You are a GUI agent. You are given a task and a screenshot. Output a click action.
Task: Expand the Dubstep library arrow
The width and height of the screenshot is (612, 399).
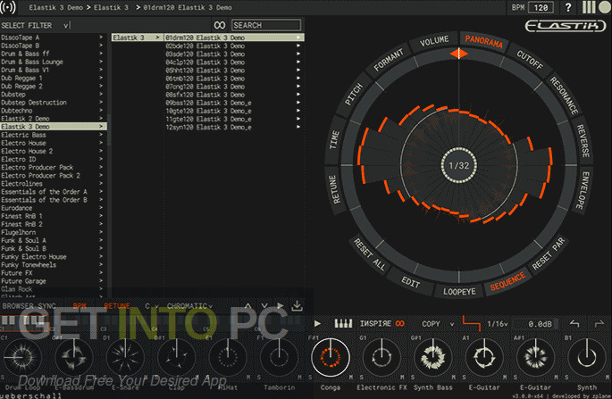pyautogui.click(x=101, y=94)
